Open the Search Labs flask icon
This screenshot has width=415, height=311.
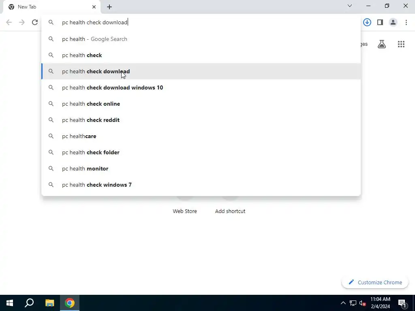pos(381,44)
